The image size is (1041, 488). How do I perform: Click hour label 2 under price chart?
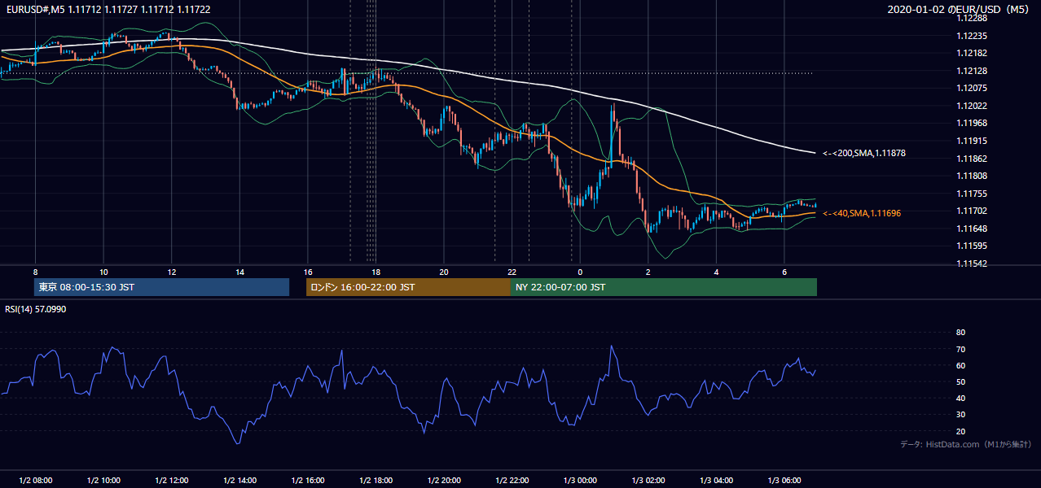tap(648, 272)
